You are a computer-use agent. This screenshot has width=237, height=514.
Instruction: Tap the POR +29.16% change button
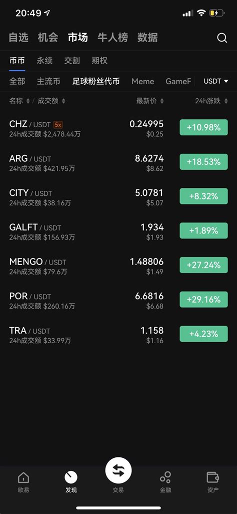[x=203, y=300]
